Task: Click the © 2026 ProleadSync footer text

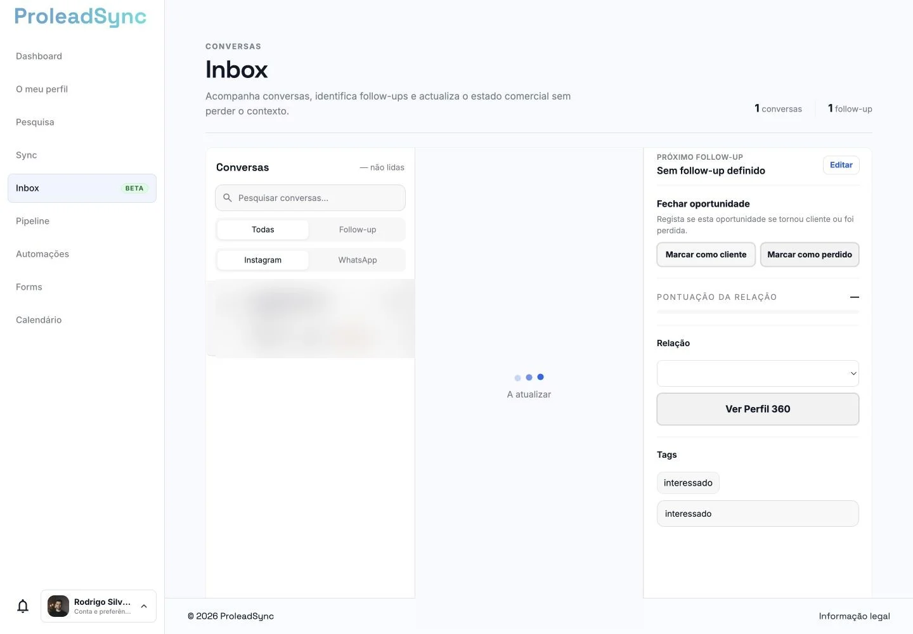Action: [231, 616]
